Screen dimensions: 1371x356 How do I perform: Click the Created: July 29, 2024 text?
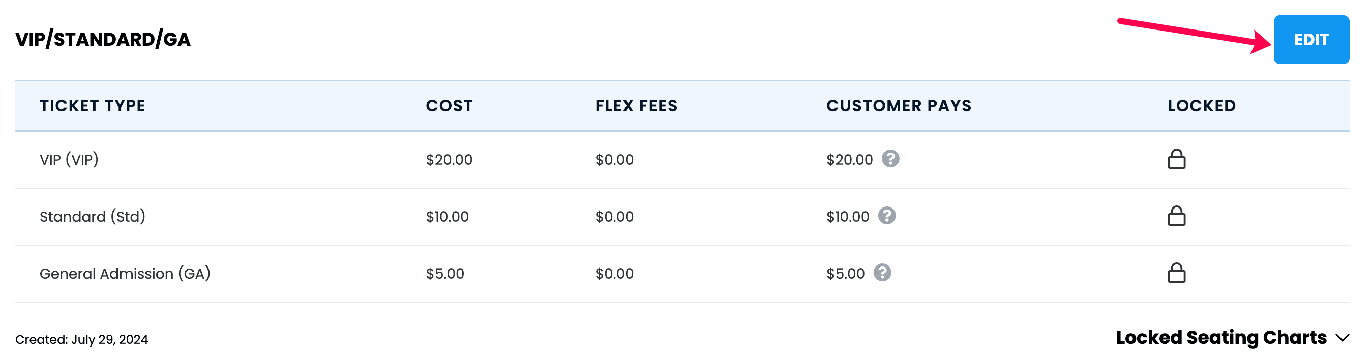(x=81, y=340)
